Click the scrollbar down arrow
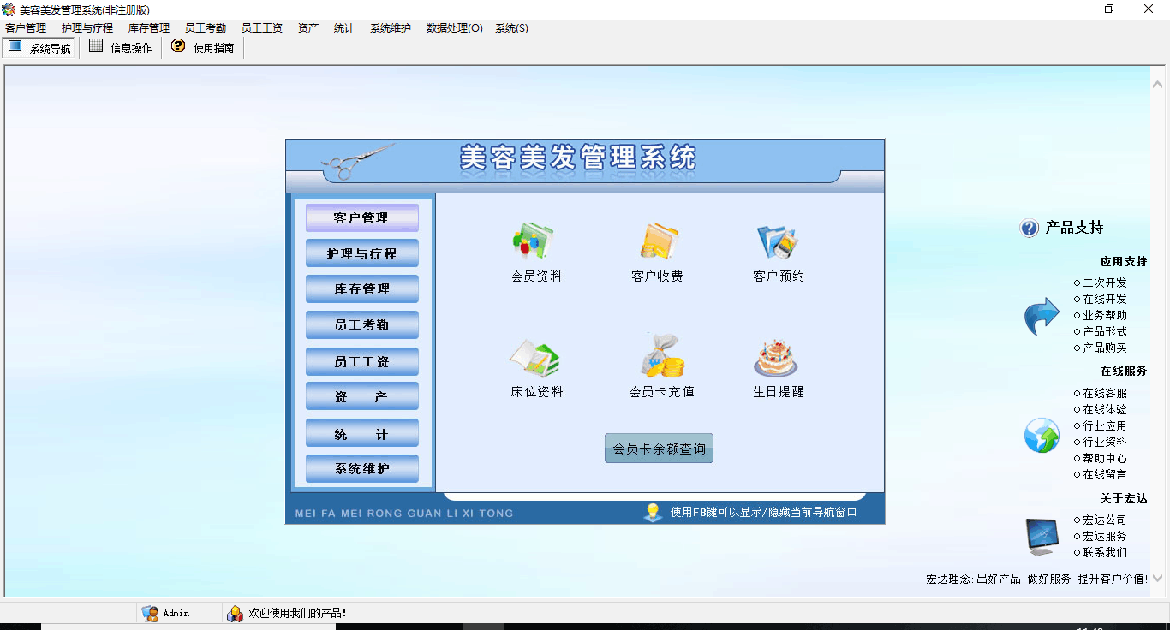 [1159, 579]
